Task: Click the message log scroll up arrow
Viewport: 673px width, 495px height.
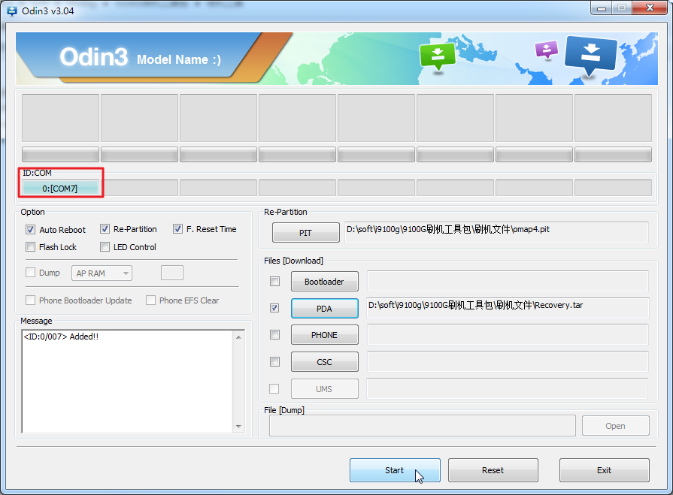Action: [239, 337]
